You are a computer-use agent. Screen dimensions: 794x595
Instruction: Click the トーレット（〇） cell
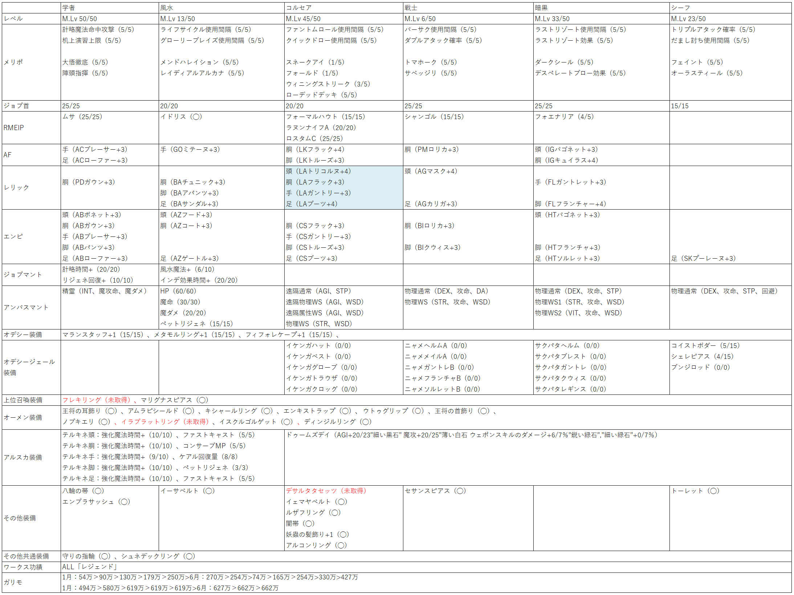coord(695,491)
